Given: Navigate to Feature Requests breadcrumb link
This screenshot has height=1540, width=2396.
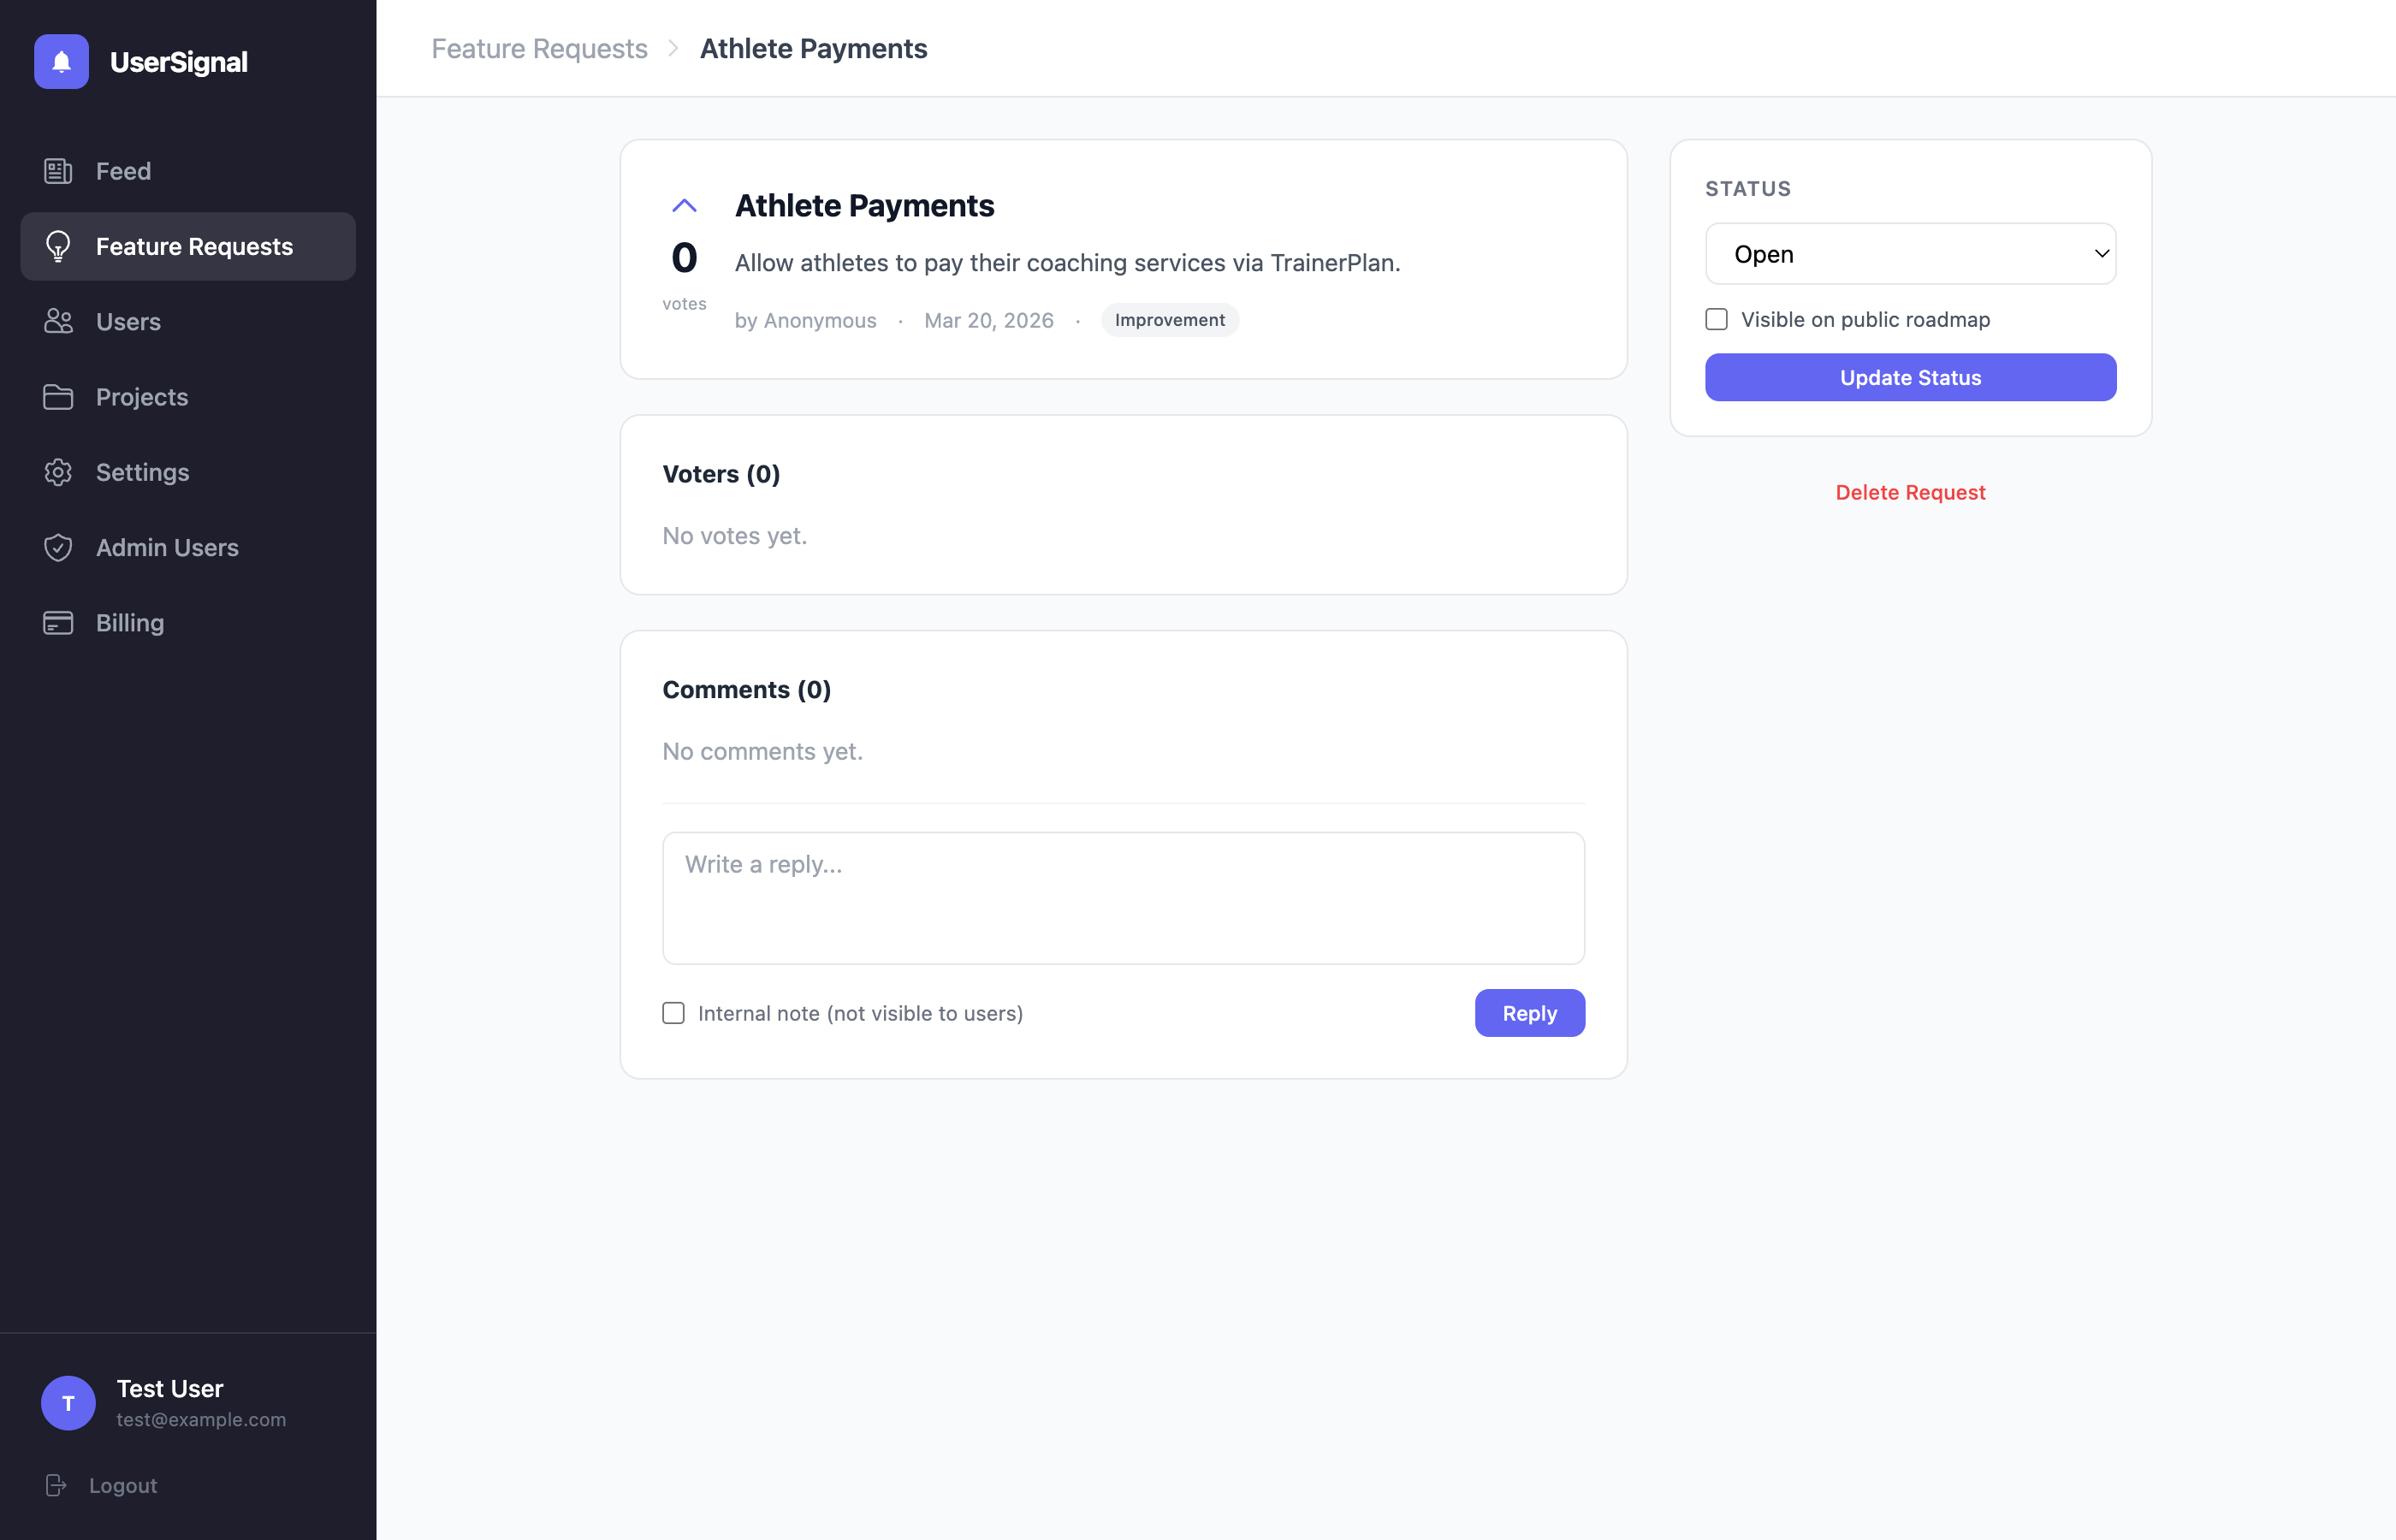Looking at the screenshot, I should pos(539,48).
